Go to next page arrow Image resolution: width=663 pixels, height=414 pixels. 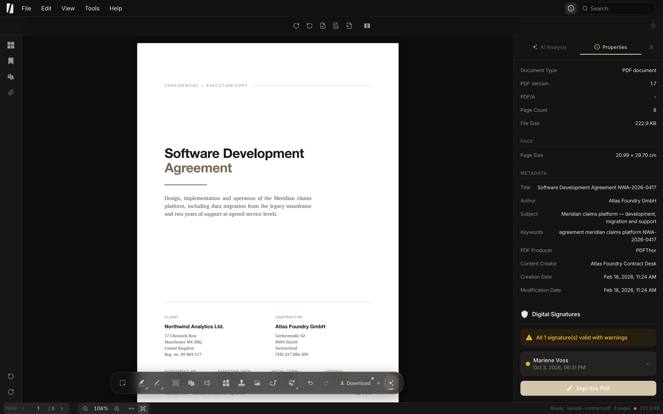(62, 408)
